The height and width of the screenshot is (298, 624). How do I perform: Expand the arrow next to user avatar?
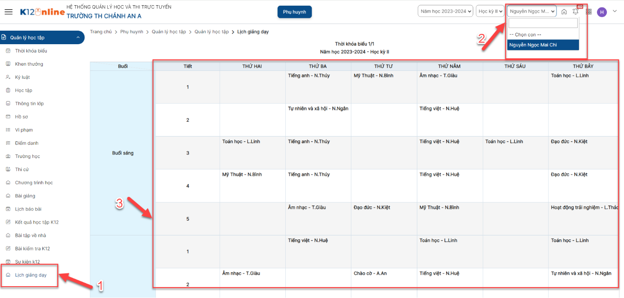coord(614,11)
